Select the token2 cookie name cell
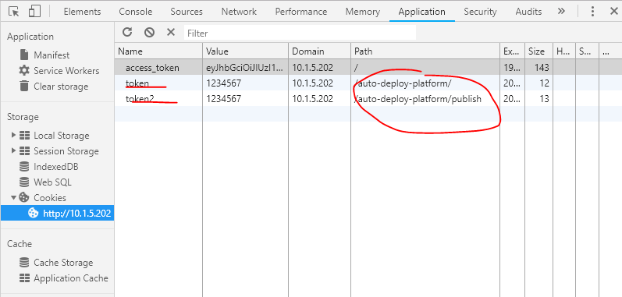The height and width of the screenshot is (297, 622). tap(158, 98)
